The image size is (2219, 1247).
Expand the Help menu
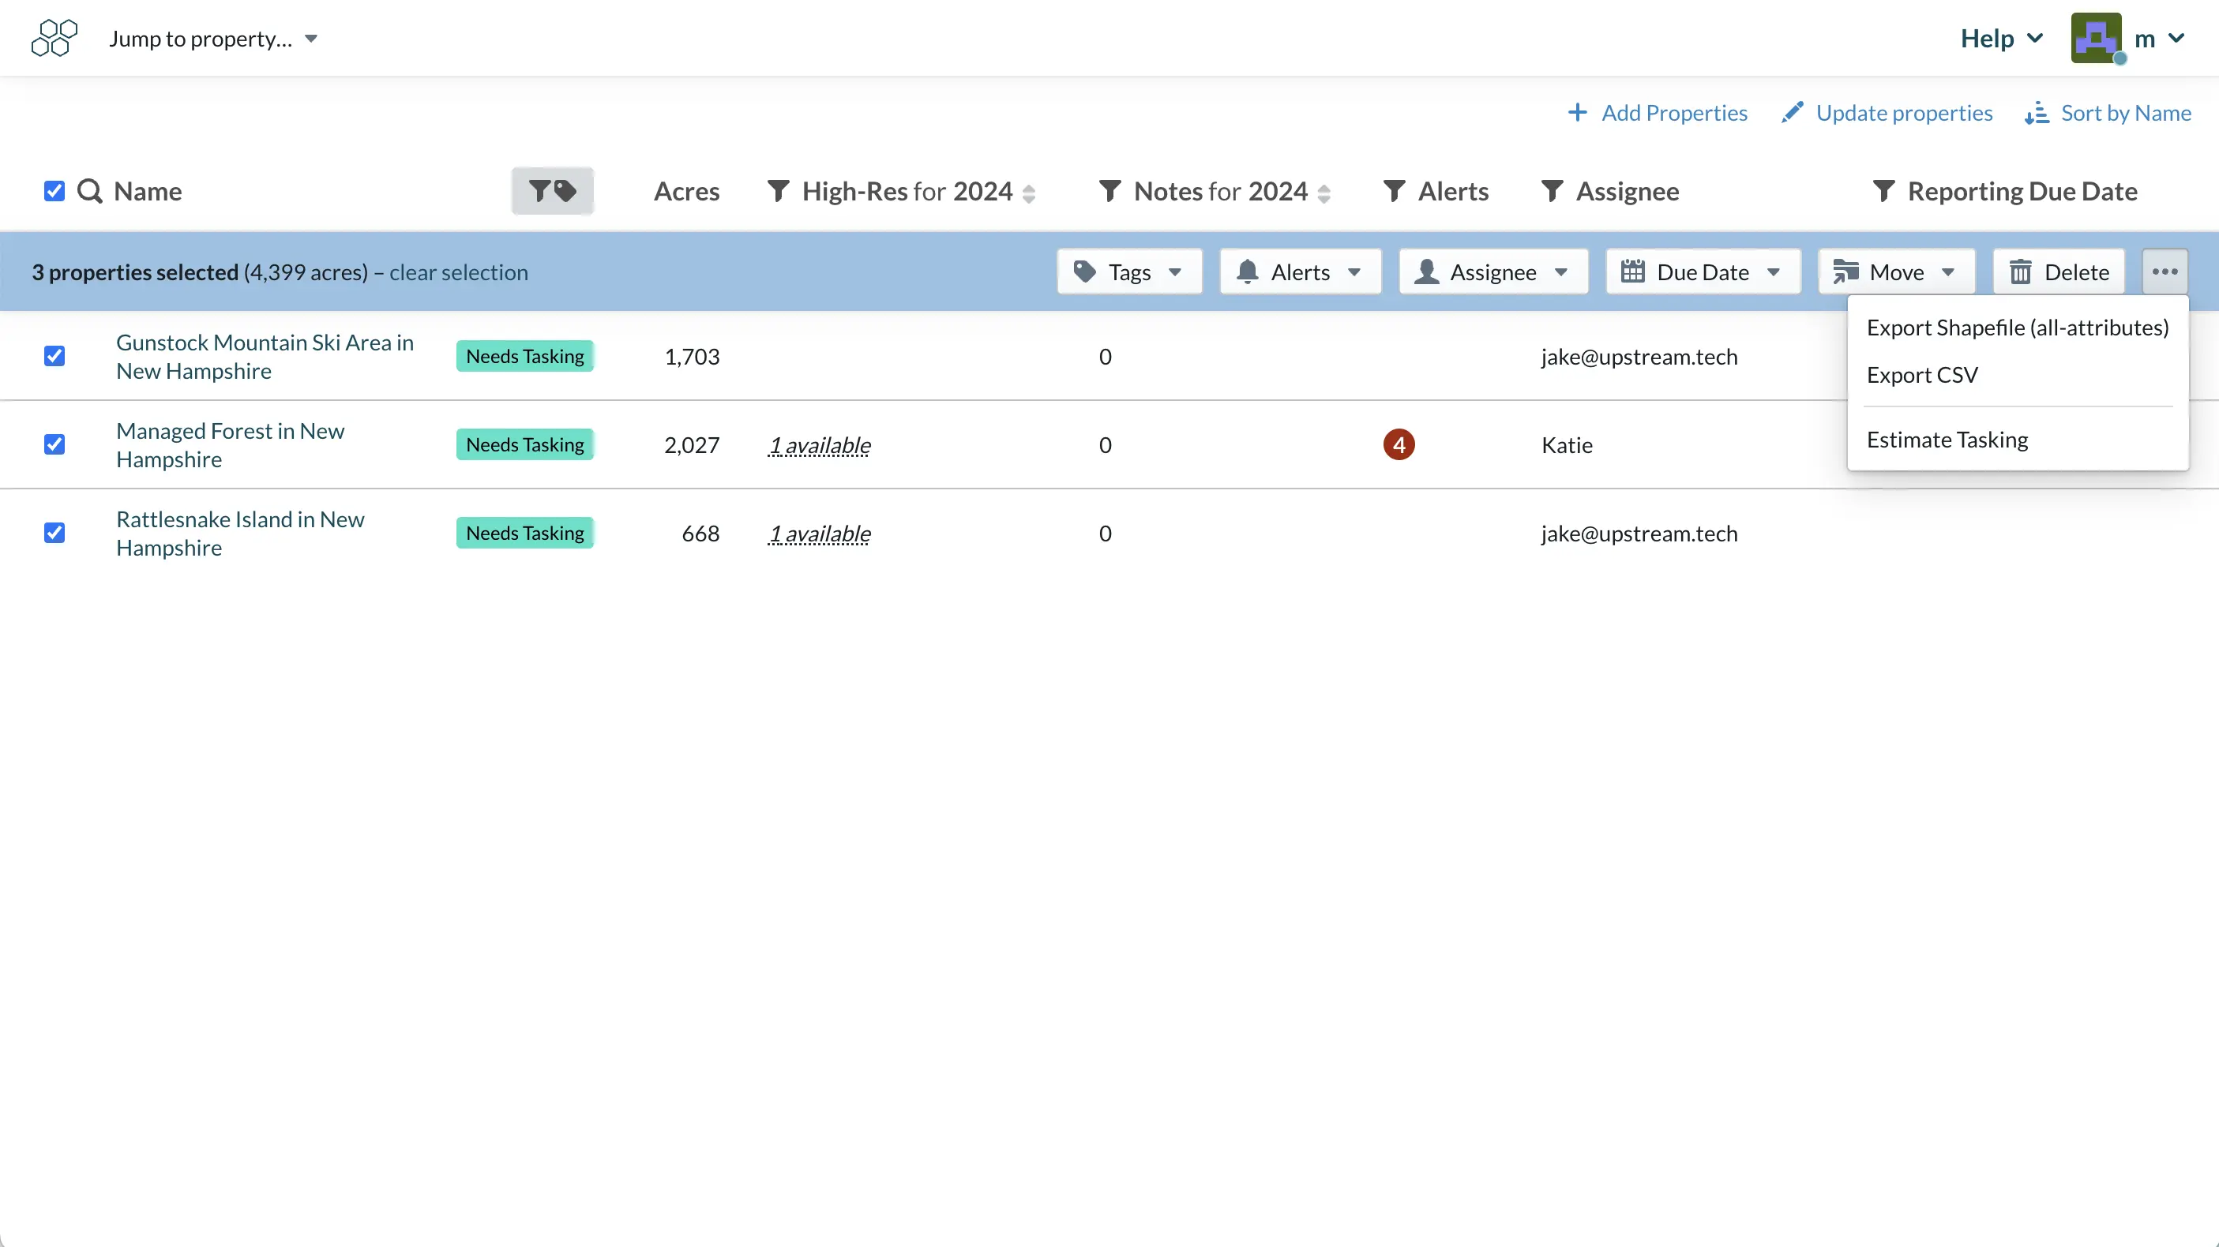pyautogui.click(x=2001, y=39)
